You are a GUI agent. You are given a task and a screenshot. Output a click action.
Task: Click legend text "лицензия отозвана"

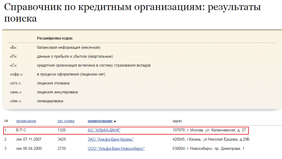point(53,83)
